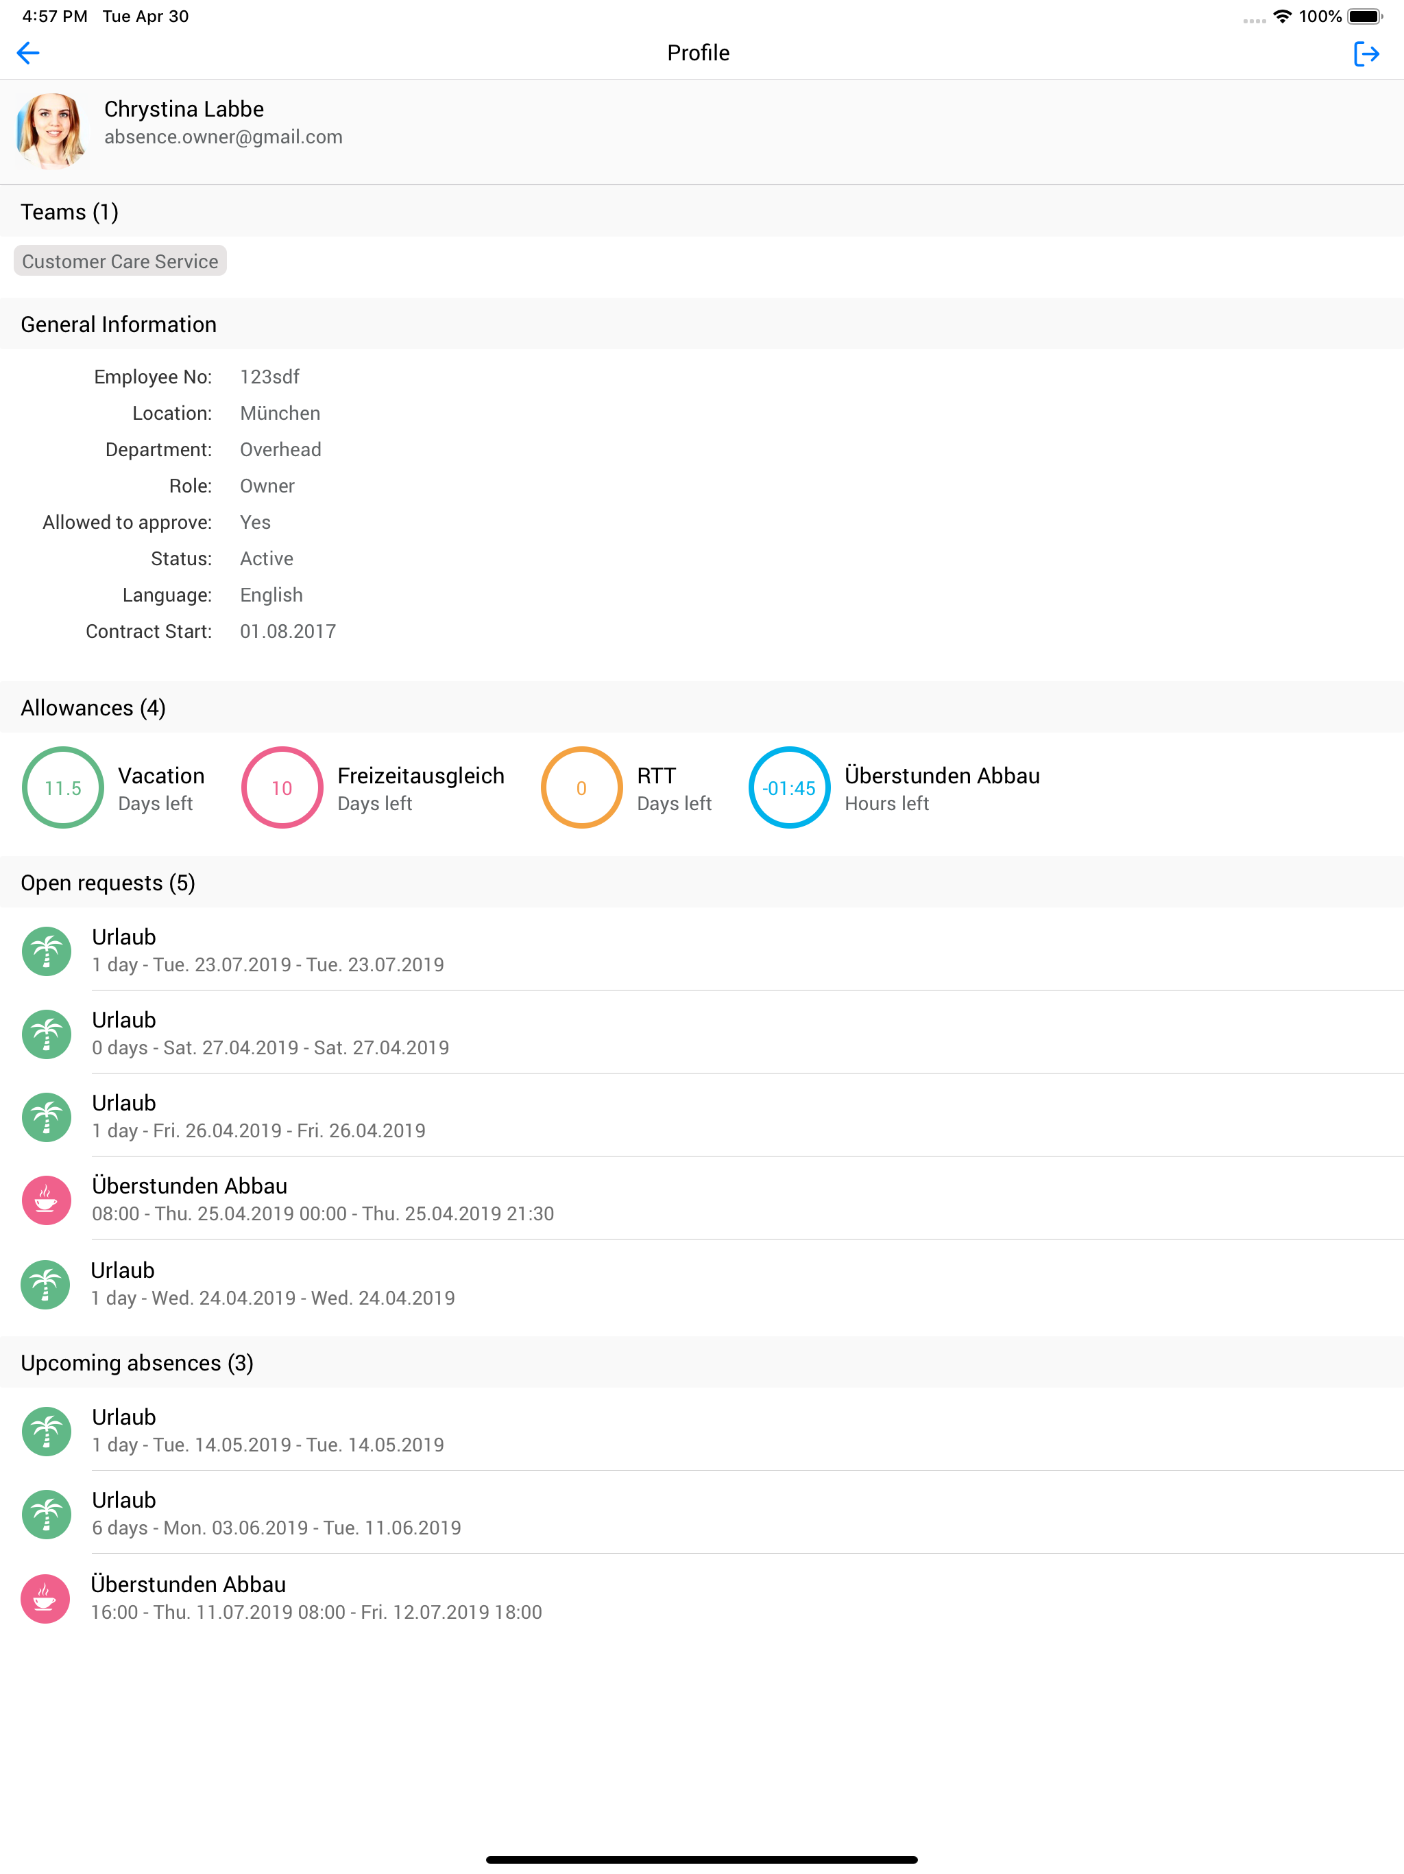Tap contract start date 01.08.2017
Image resolution: width=1404 pixels, height=1874 pixels.
point(288,632)
